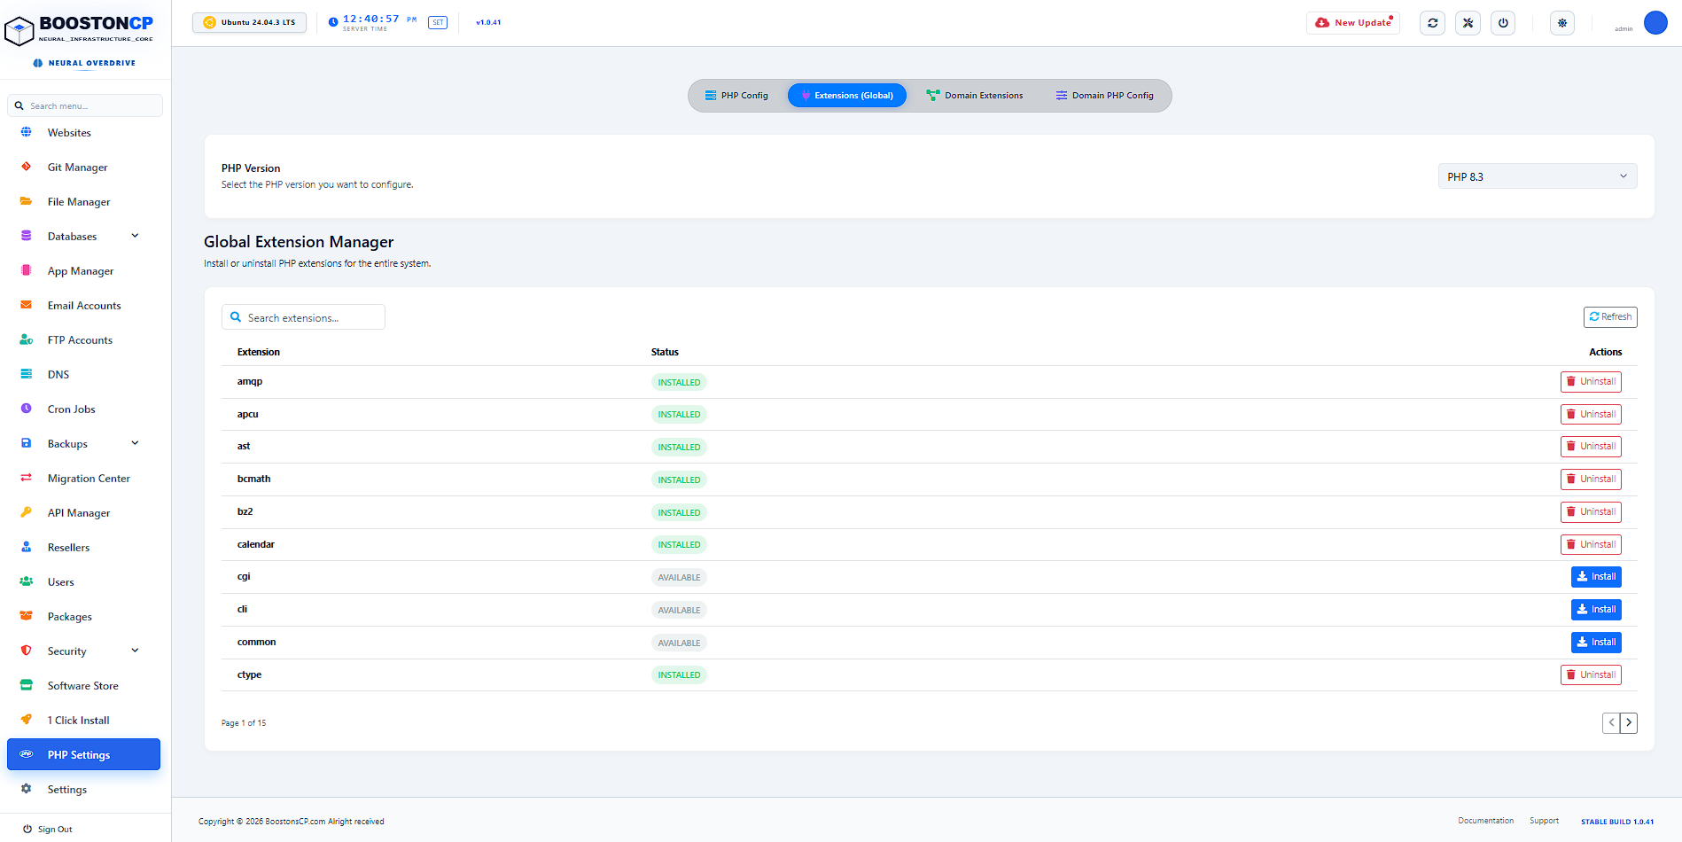The height and width of the screenshot is (842, 1682).
Task: Open Software Store
Action: coord(82,686)
